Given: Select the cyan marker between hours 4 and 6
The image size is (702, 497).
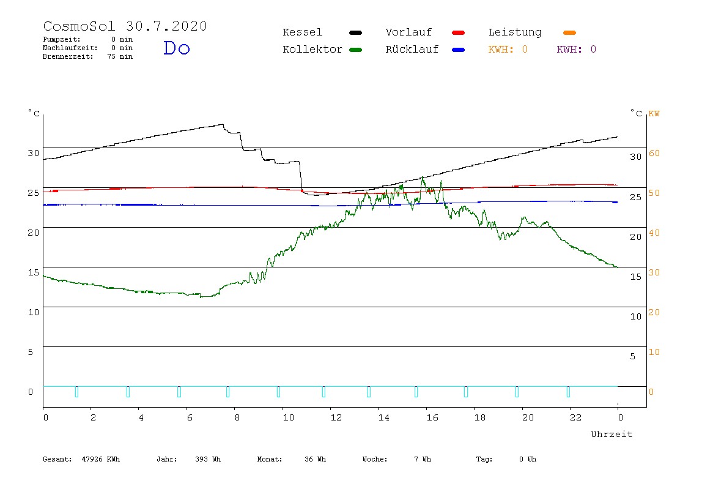Looking at the screenshot, I should [x=179, y=392].
